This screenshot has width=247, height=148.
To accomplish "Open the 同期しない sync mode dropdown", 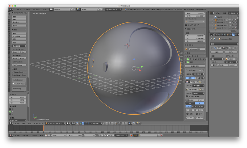I will point(121,135).
